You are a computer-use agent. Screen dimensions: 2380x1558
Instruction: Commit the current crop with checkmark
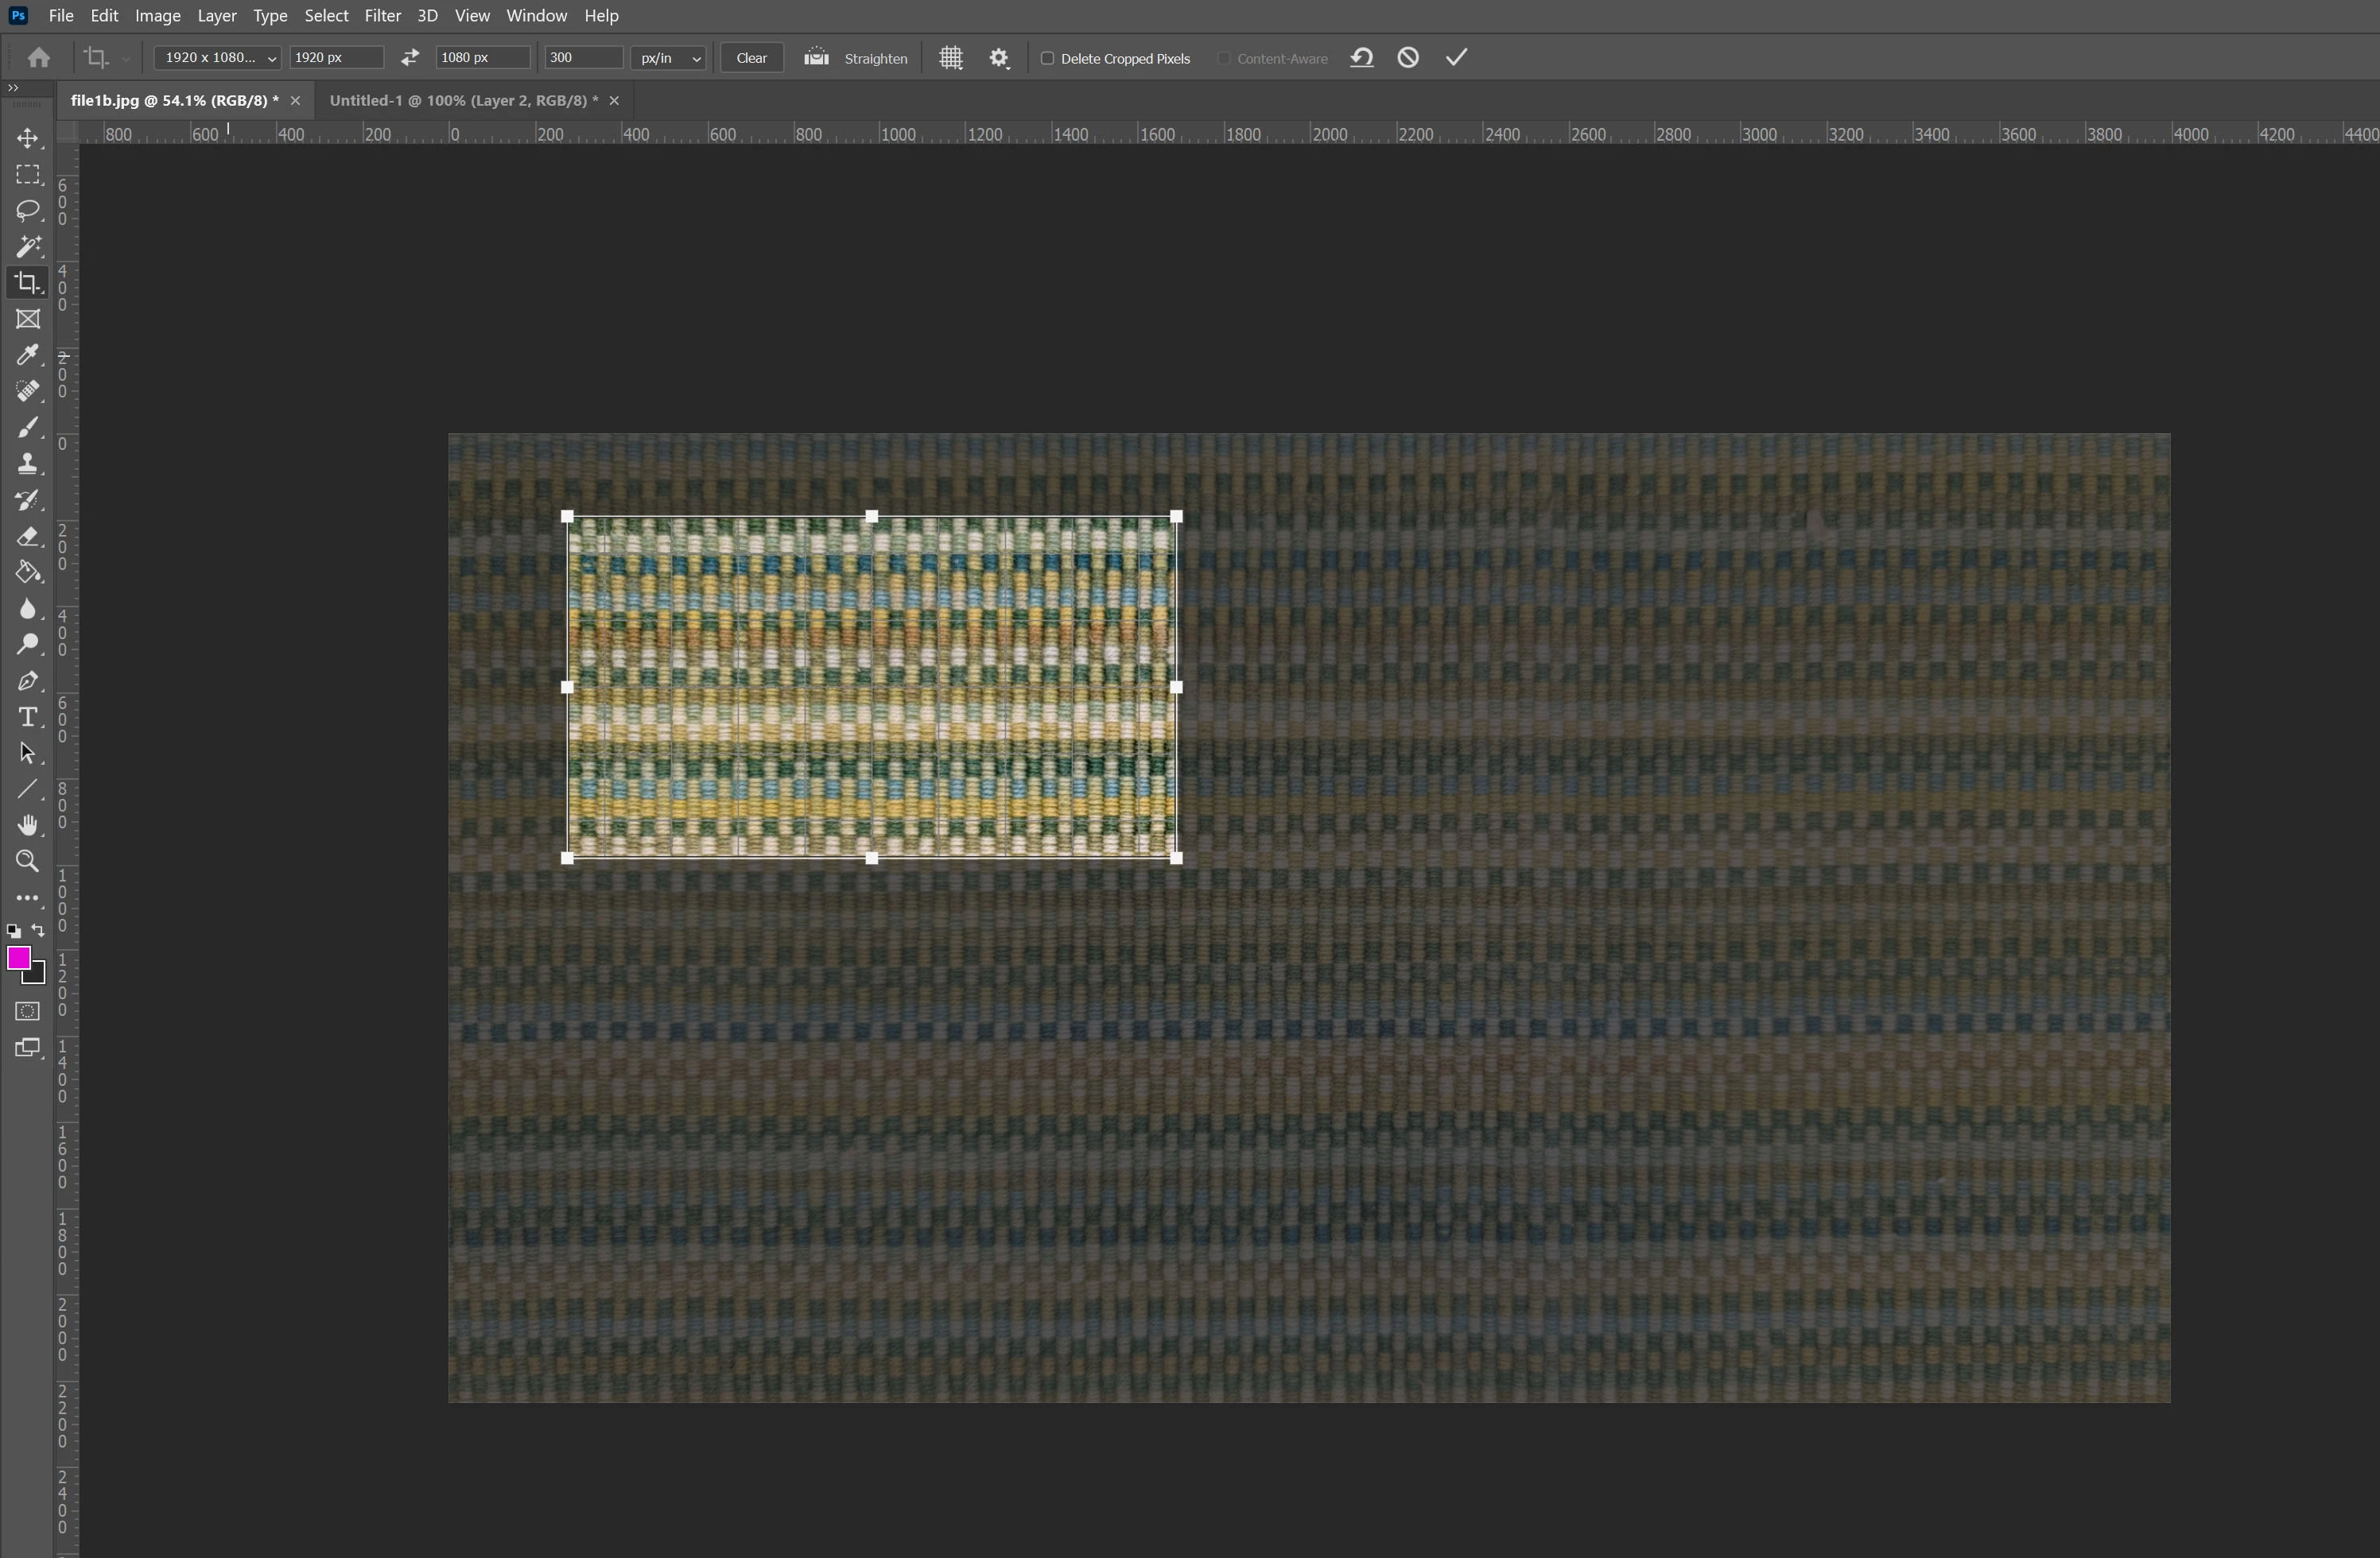(1456, 58)
